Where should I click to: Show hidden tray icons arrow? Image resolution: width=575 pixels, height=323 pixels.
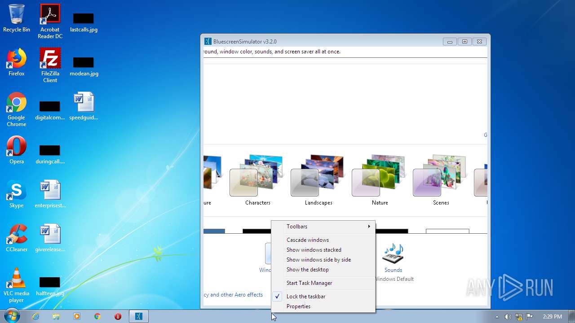[x=497, y=316]
